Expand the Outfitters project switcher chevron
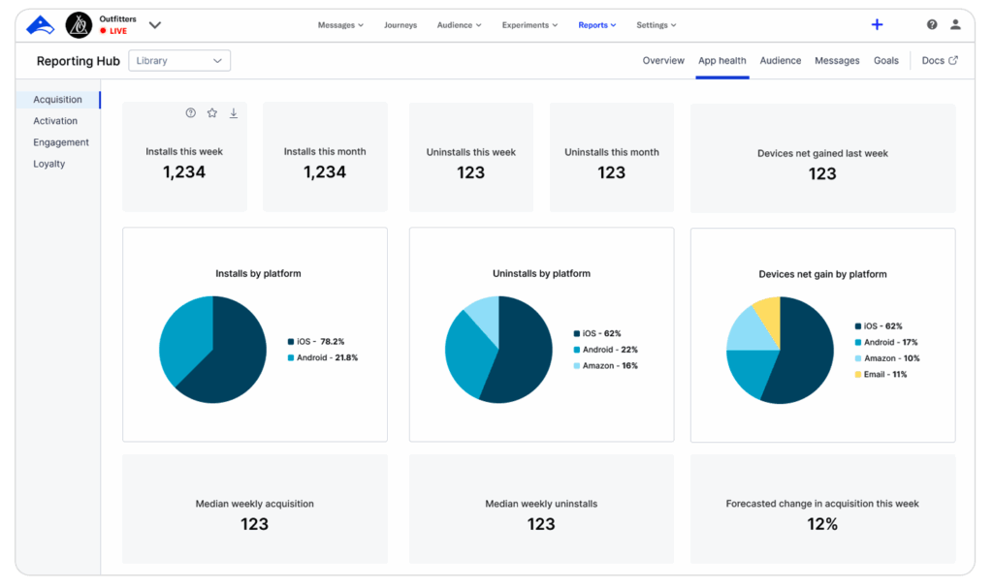Screen dimensions: 993x587 pyautogui.click(x=155, y=25)
